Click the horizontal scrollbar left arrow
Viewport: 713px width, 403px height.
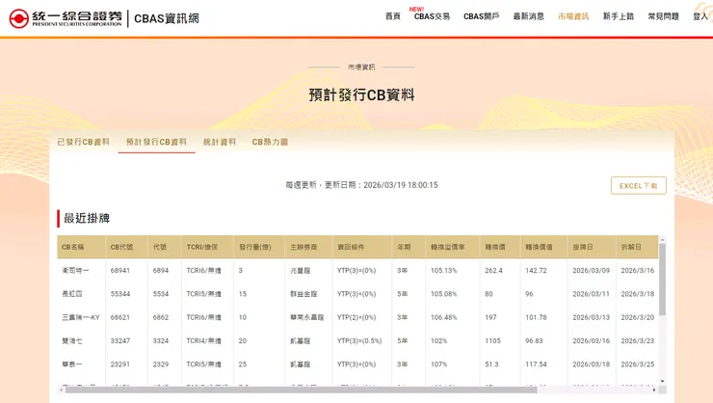(62, 390)
